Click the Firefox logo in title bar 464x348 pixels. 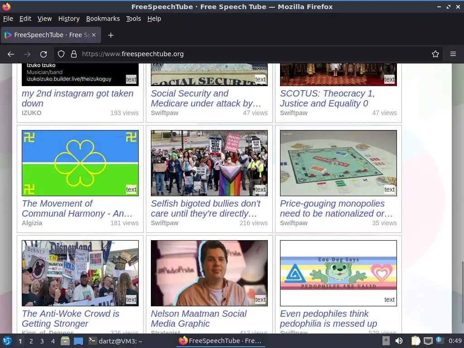[x=6, y=6]
